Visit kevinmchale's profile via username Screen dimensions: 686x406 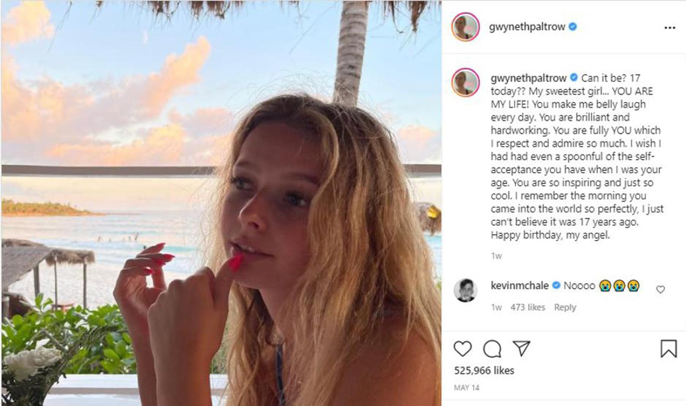519,286
